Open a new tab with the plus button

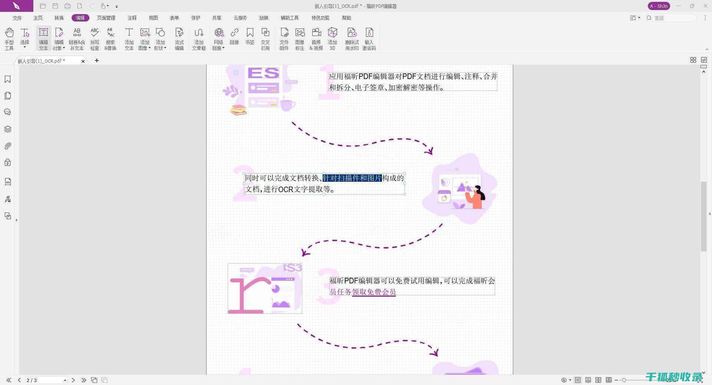point(97,60)
